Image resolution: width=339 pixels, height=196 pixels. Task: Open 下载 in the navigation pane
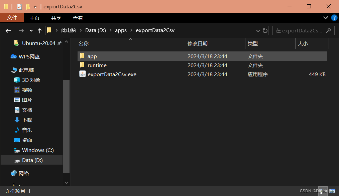point(27,120)
